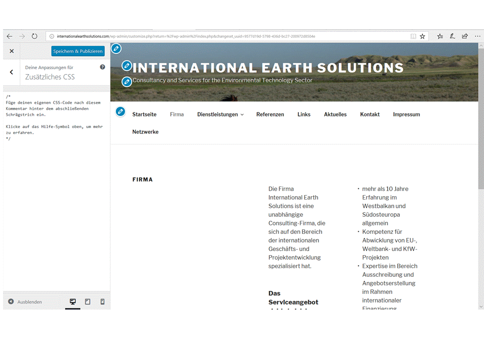Open browser settings ellipsis menu

[x=477, y=36]
